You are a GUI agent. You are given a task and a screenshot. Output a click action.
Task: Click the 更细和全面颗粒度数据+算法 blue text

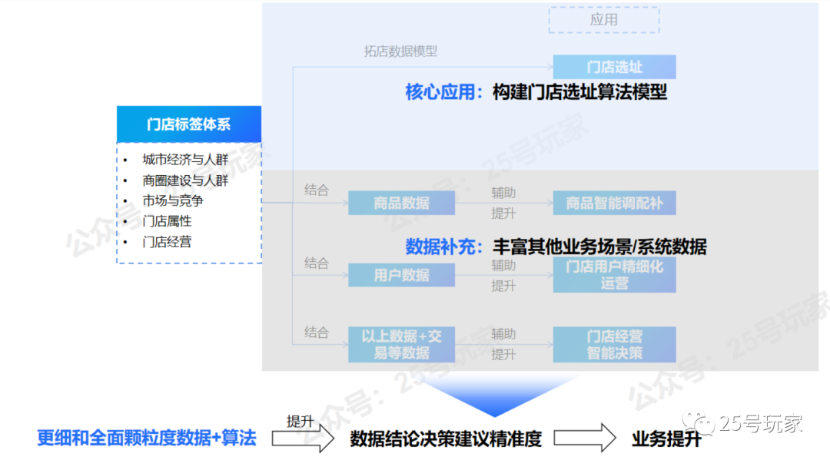146,438
